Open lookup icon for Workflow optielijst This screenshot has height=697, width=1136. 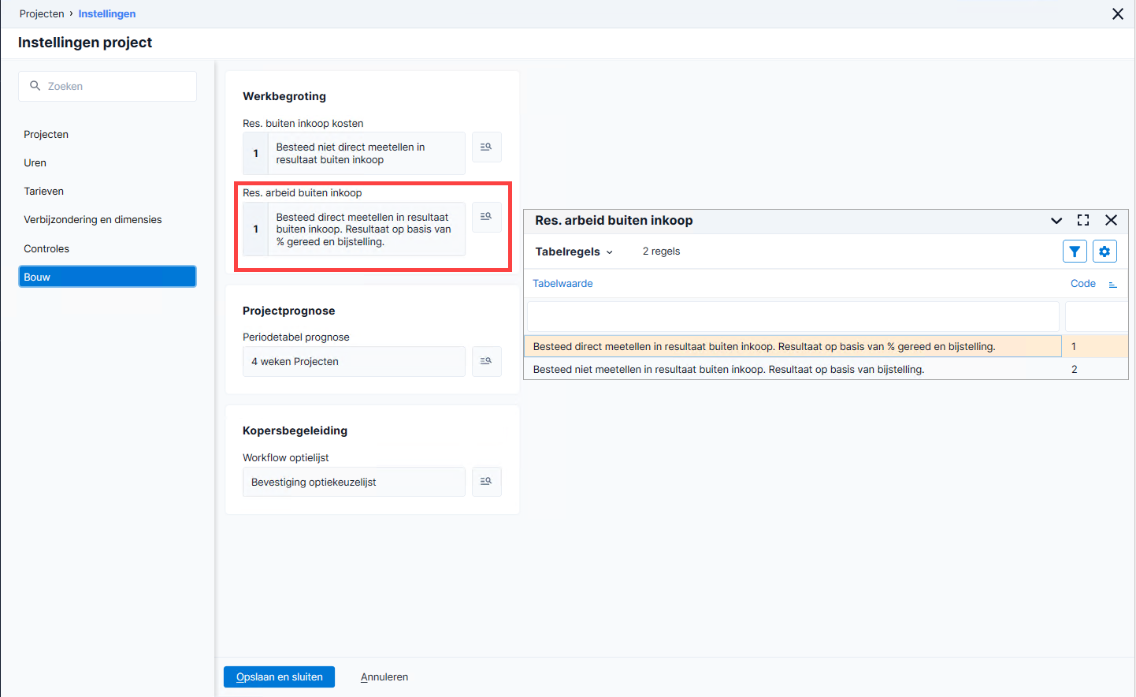coord(486,481)
